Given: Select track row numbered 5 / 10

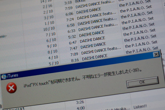Looking at the screenshot, I should tap(54, 63).
